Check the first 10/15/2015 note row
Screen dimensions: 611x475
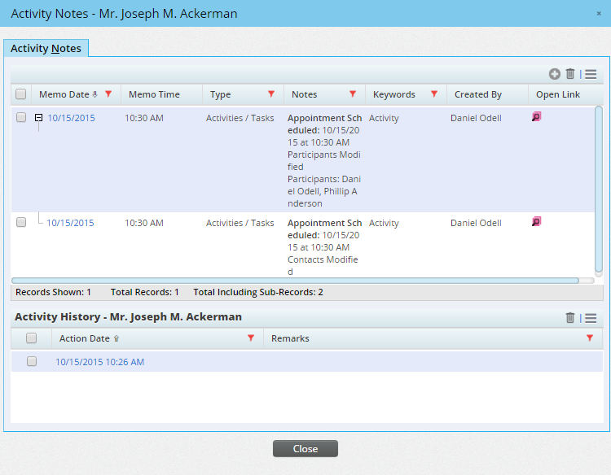pyautogui.click(x=21, y=118)
